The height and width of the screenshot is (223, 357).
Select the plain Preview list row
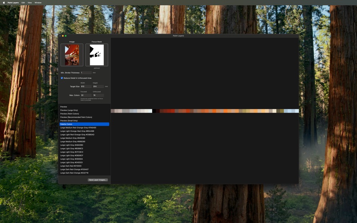[84, 107]
